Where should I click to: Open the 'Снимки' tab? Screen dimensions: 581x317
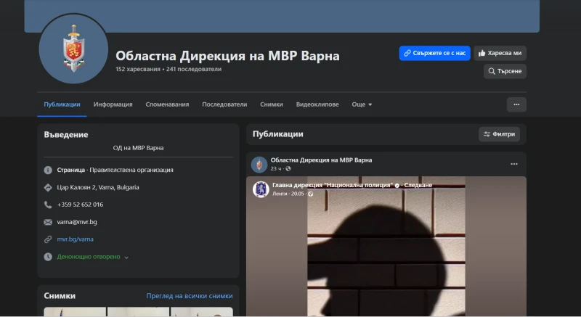(x=271, y=104)
